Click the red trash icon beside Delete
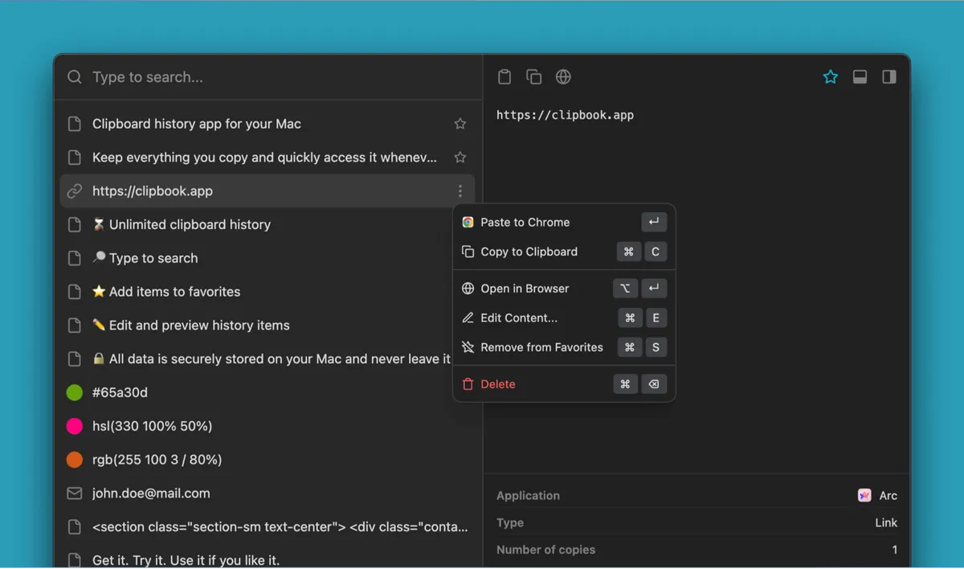964x569 pixels. coord(468,384)
